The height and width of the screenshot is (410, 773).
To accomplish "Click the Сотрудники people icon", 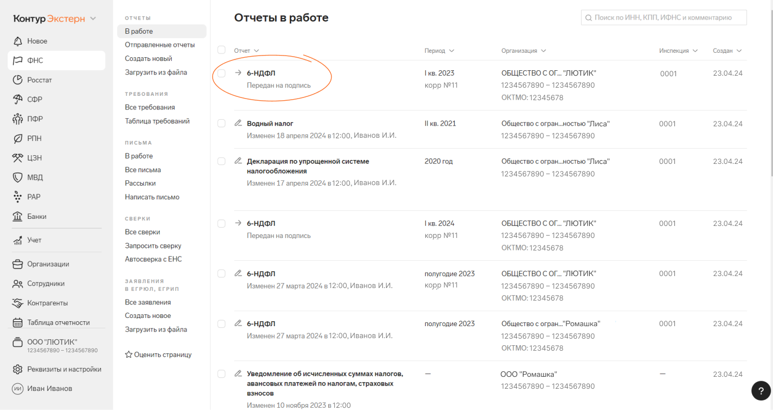I will tap(17, 284).
